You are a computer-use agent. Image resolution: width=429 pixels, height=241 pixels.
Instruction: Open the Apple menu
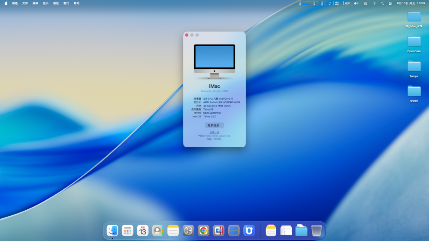coord(6,3)
